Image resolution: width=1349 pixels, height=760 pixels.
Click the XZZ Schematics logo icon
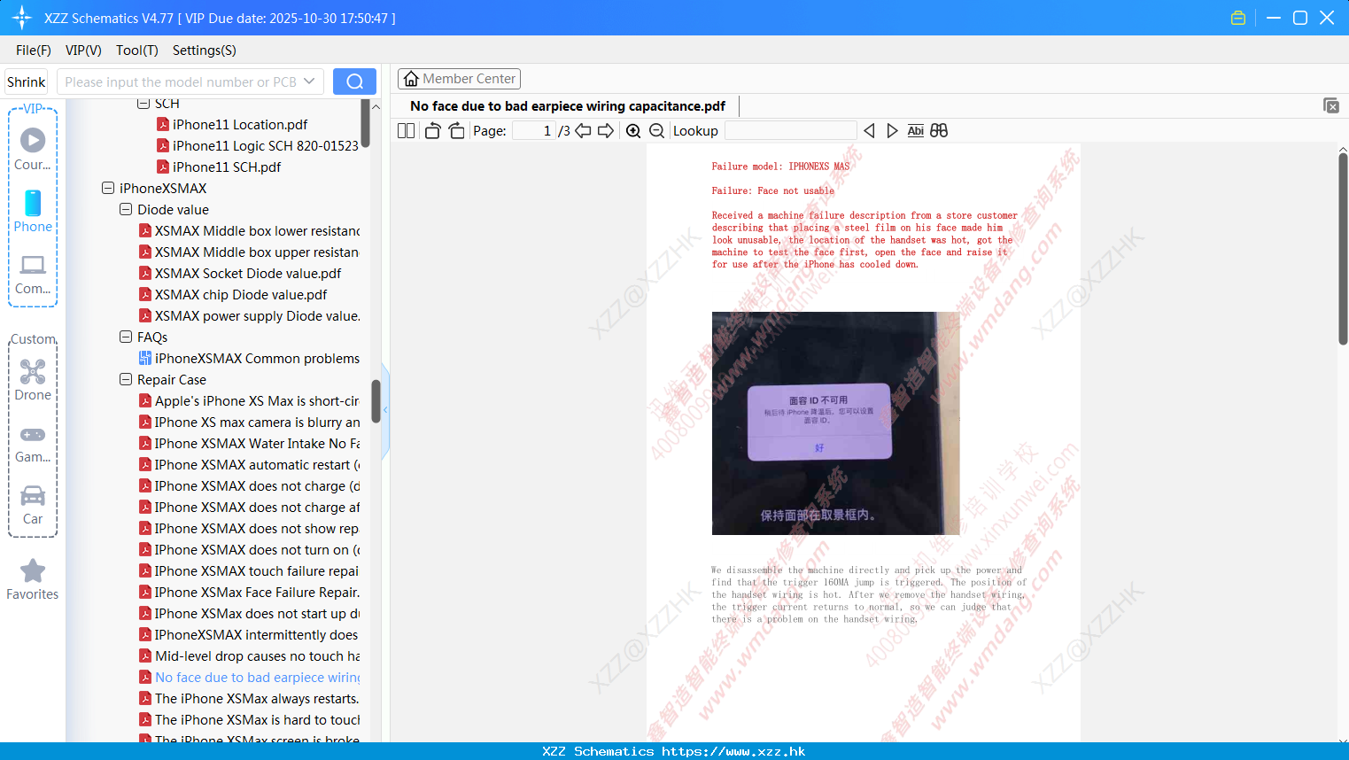pyautogui.click(x=22, y=18)
